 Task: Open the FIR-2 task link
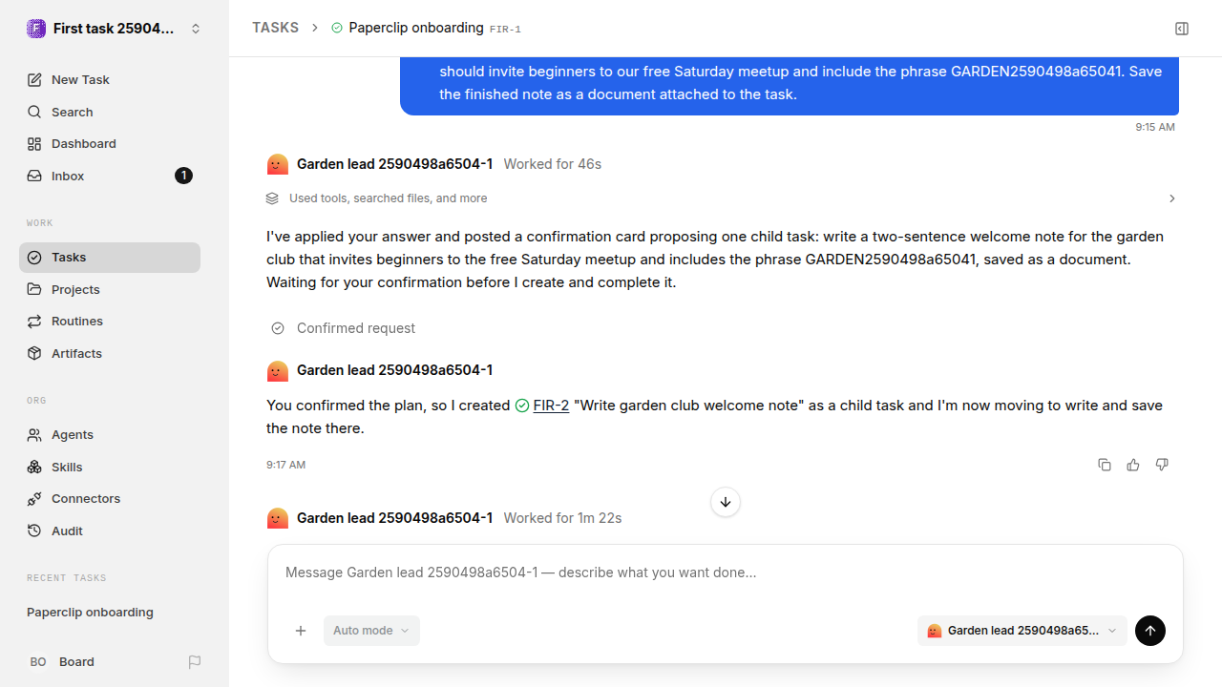coord(551,406)
